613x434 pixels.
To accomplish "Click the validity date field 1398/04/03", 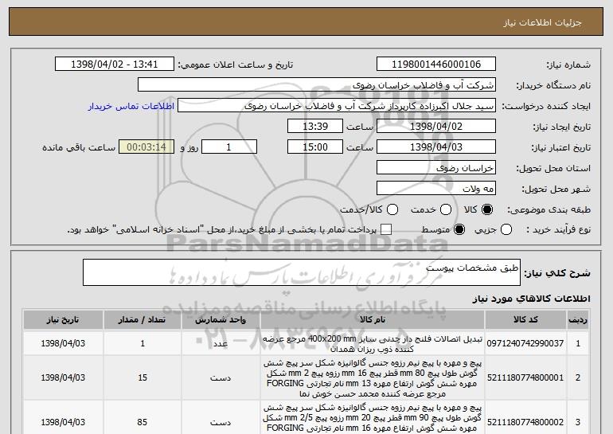I will (x=436, y=147).
